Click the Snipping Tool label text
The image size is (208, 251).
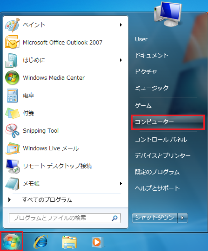(x=40, y=131)
